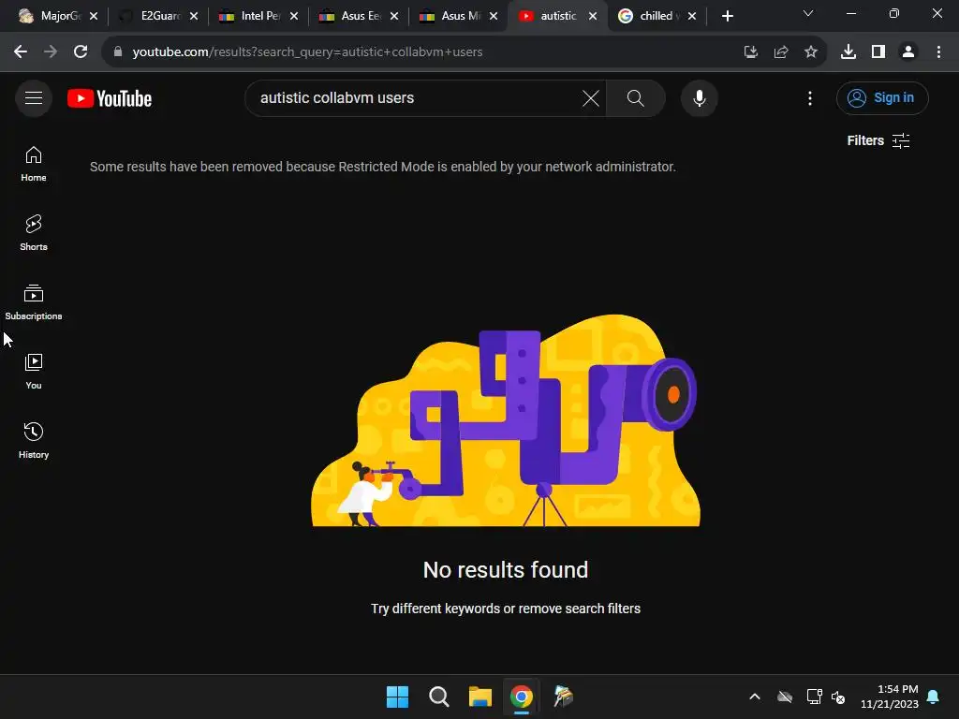This screenshot has height=719, width=959.
Task: Open the notifications bell
Action: pyautogui.click(x=934, y=697)
